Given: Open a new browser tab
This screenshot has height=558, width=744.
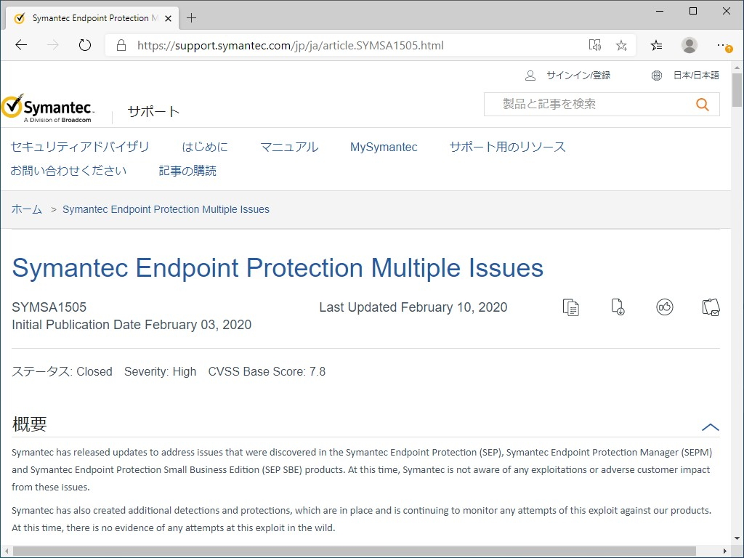Looking at the screenshot, I should tap(192, 17).
